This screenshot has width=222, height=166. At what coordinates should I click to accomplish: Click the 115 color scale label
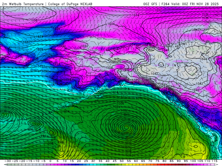[215, 161]
